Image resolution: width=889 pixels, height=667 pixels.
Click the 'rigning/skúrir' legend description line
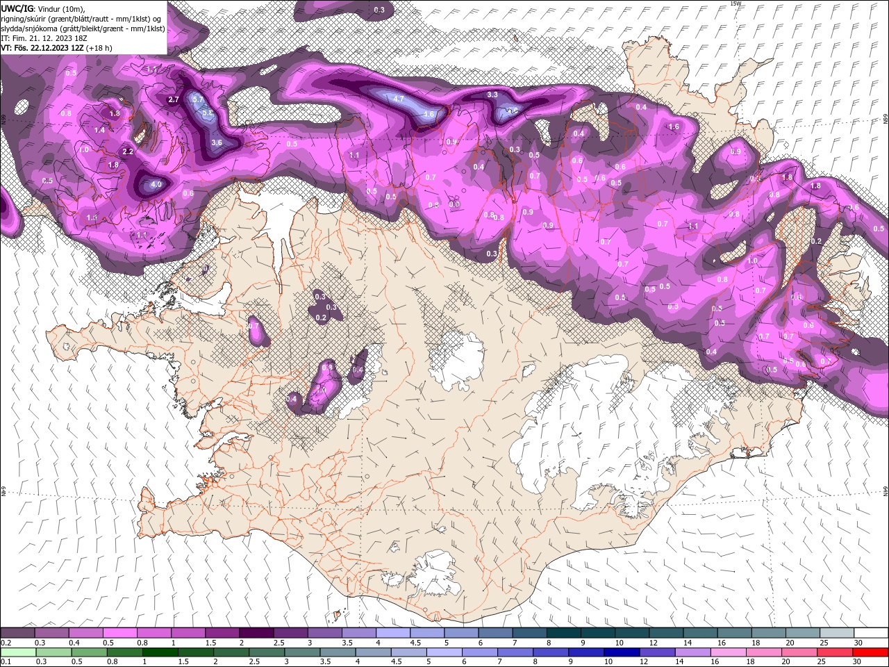point(81,18)
